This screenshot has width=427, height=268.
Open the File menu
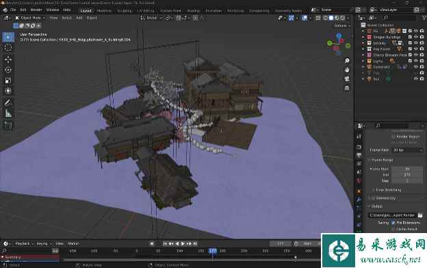(13, 10)
